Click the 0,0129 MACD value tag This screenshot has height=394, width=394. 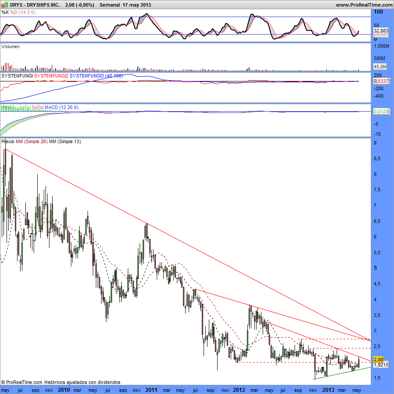tap(382, 111)
